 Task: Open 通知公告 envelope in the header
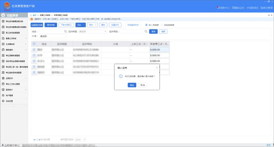coord(233,8)
